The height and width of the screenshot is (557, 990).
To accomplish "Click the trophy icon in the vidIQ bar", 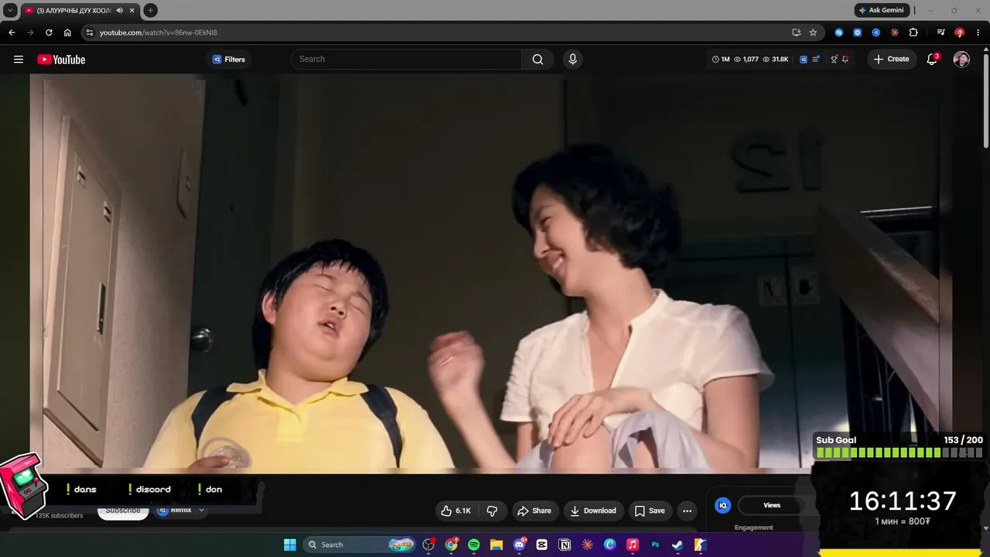I will 834,60.
